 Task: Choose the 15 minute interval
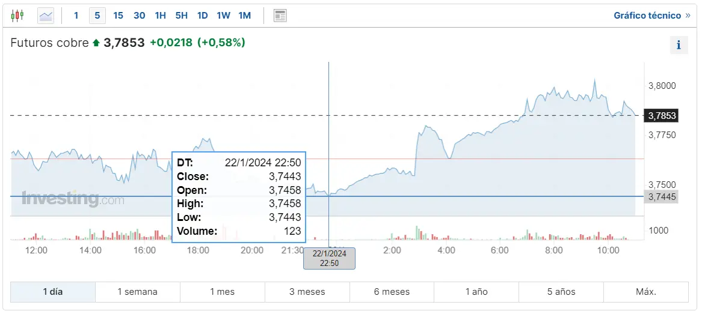118,16
